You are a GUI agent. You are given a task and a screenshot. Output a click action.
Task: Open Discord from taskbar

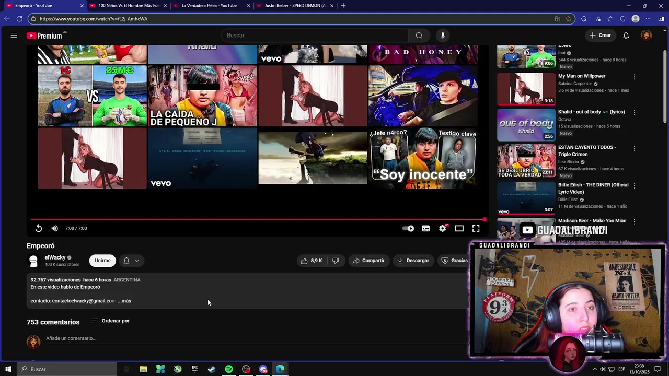point(263,369)
